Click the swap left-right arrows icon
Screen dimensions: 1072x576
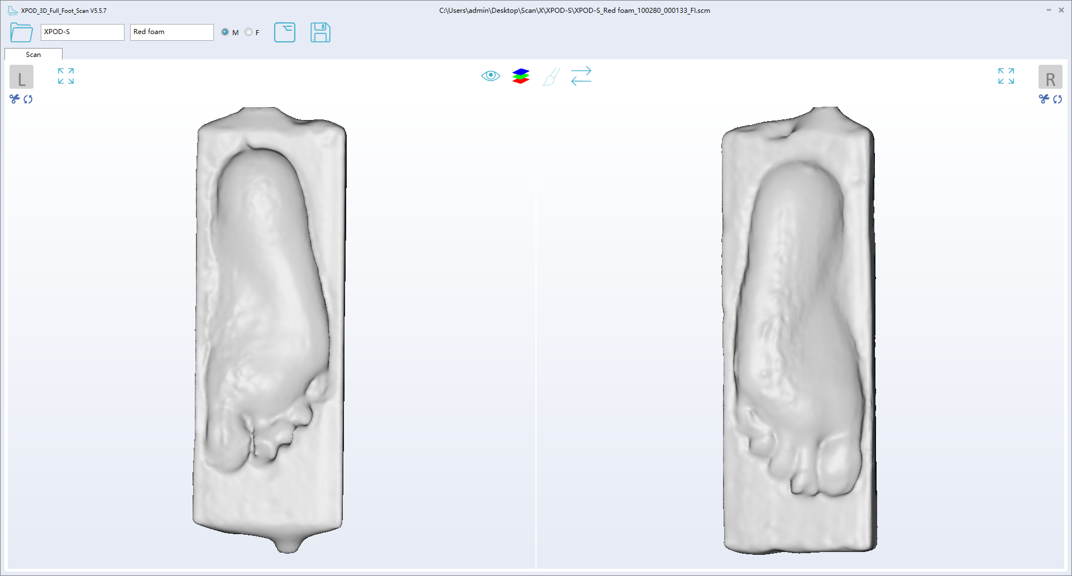pos(581,76)
